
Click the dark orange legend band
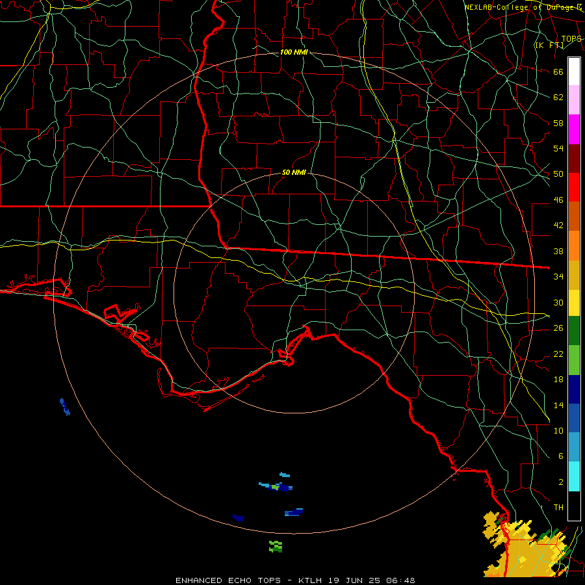(574, 216)
